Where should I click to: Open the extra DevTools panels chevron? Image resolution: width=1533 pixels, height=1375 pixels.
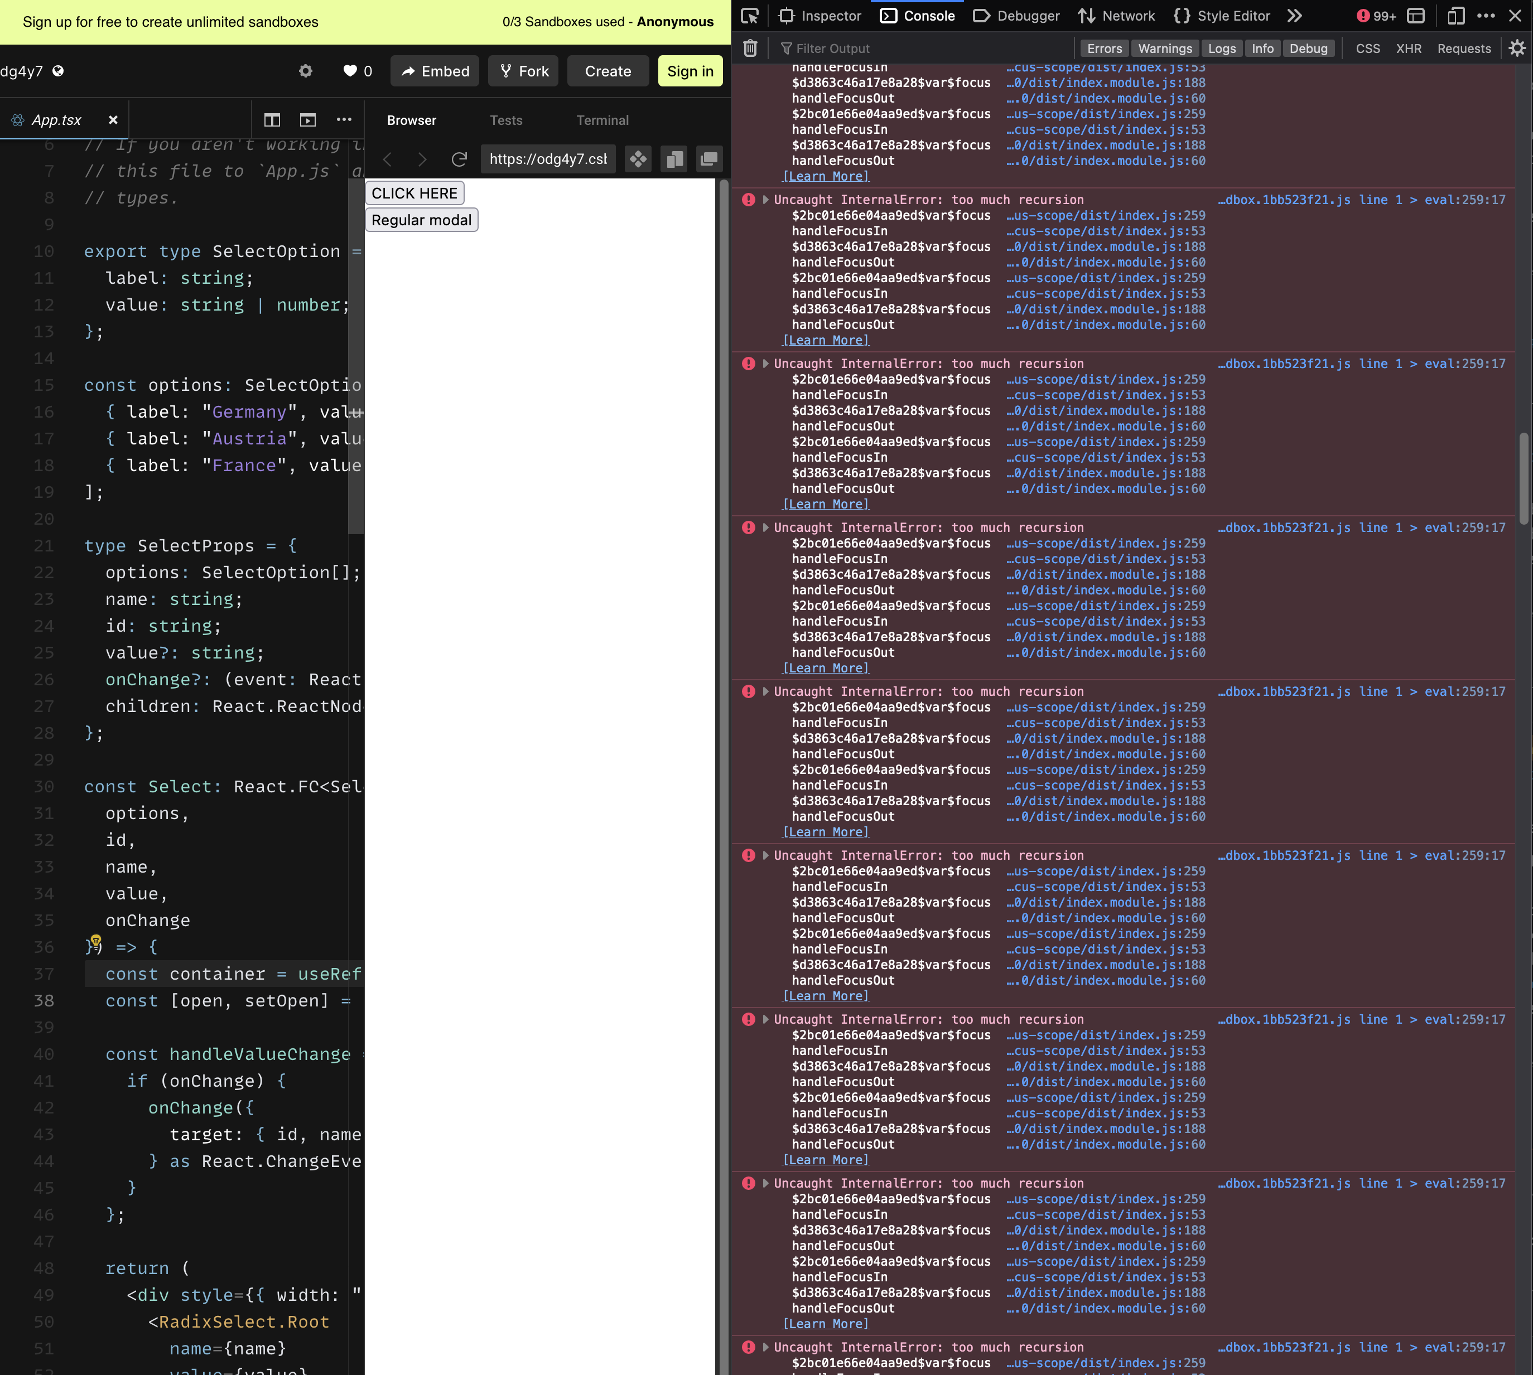[x=1295, y=15]
